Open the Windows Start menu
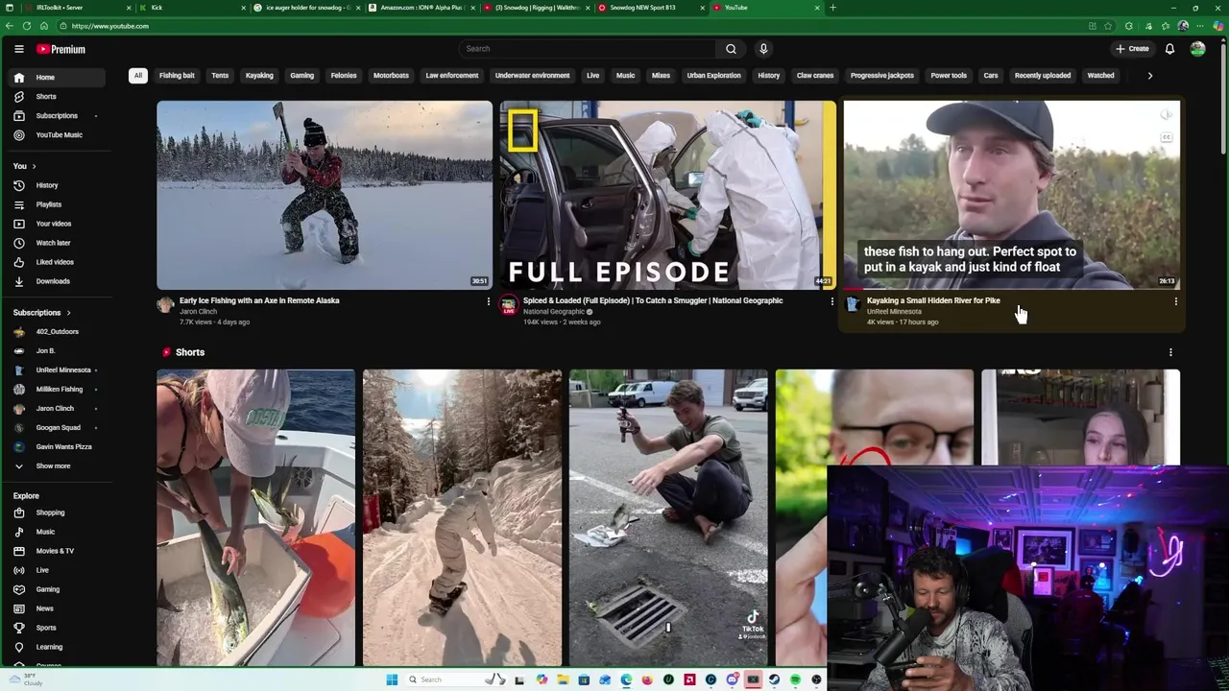This screenshot has width=1229, height=691. pos(392,679)
